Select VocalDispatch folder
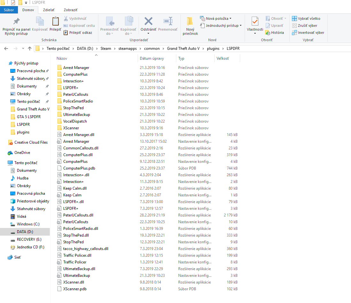Viewport: 351px width, 303px height. pos(75,121)
